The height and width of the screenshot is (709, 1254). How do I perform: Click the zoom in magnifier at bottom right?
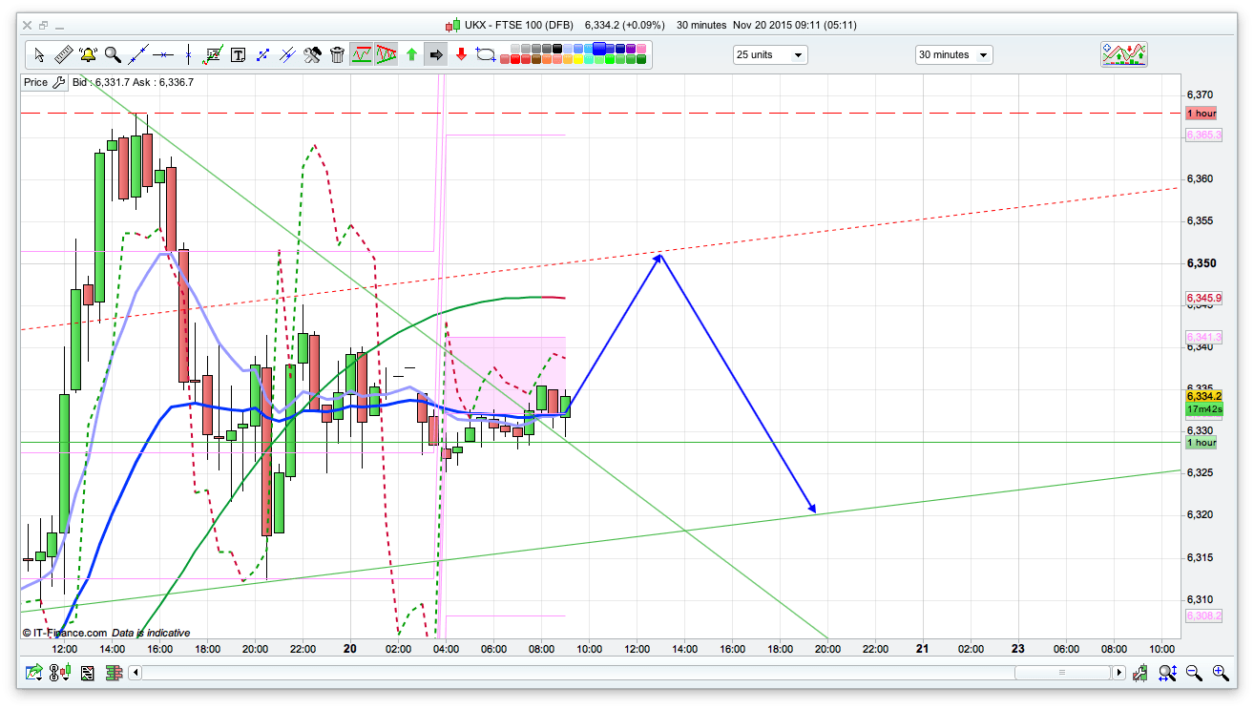(1220, 673)
